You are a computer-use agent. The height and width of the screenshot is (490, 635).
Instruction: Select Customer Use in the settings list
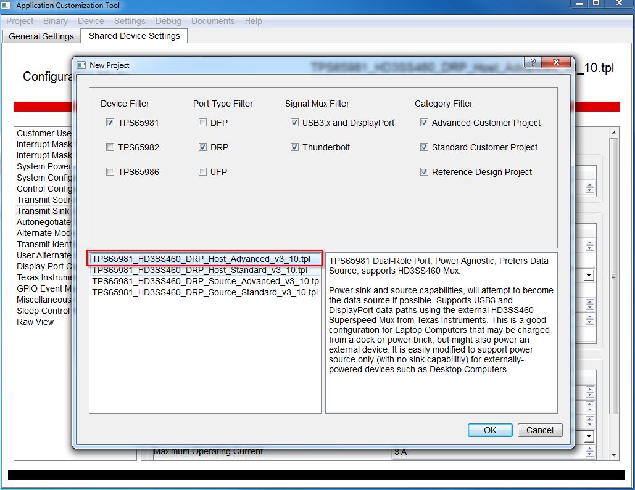[x=44, y=133]
